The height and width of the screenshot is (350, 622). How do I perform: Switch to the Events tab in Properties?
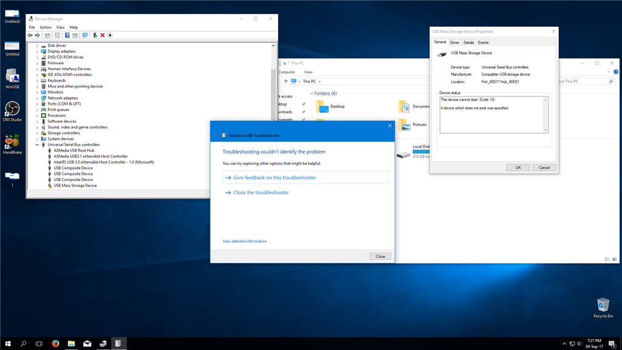pos(483,43)
